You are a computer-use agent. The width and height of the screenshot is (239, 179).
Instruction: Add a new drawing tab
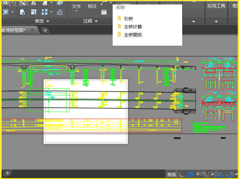tap(45, 30)
